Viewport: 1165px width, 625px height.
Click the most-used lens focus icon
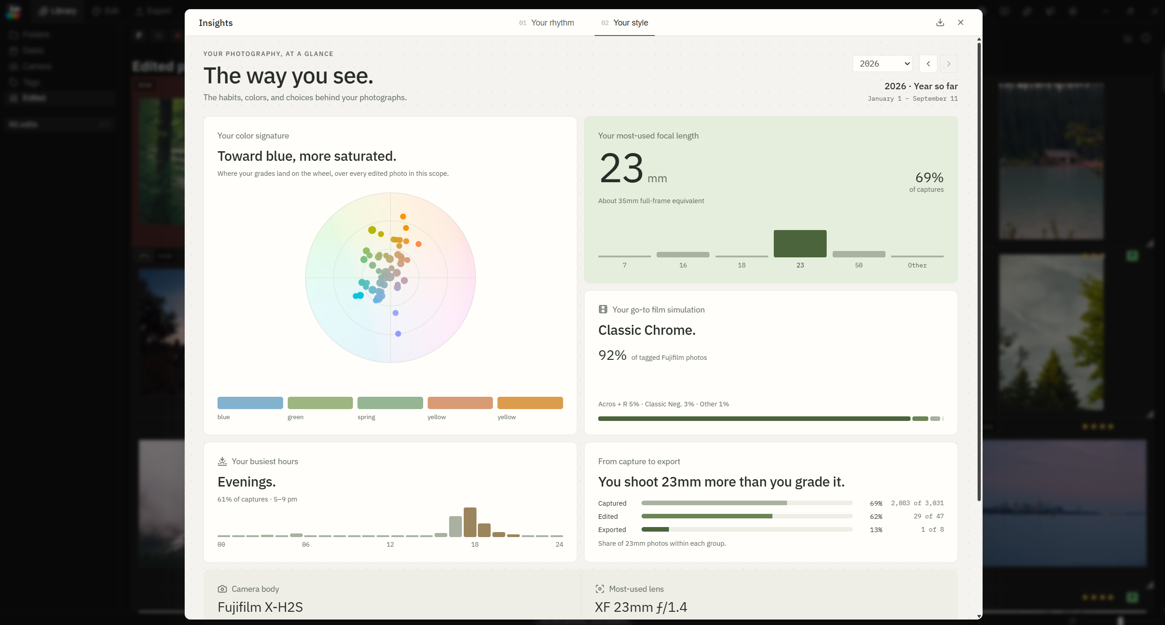click(x=600, y=589)
